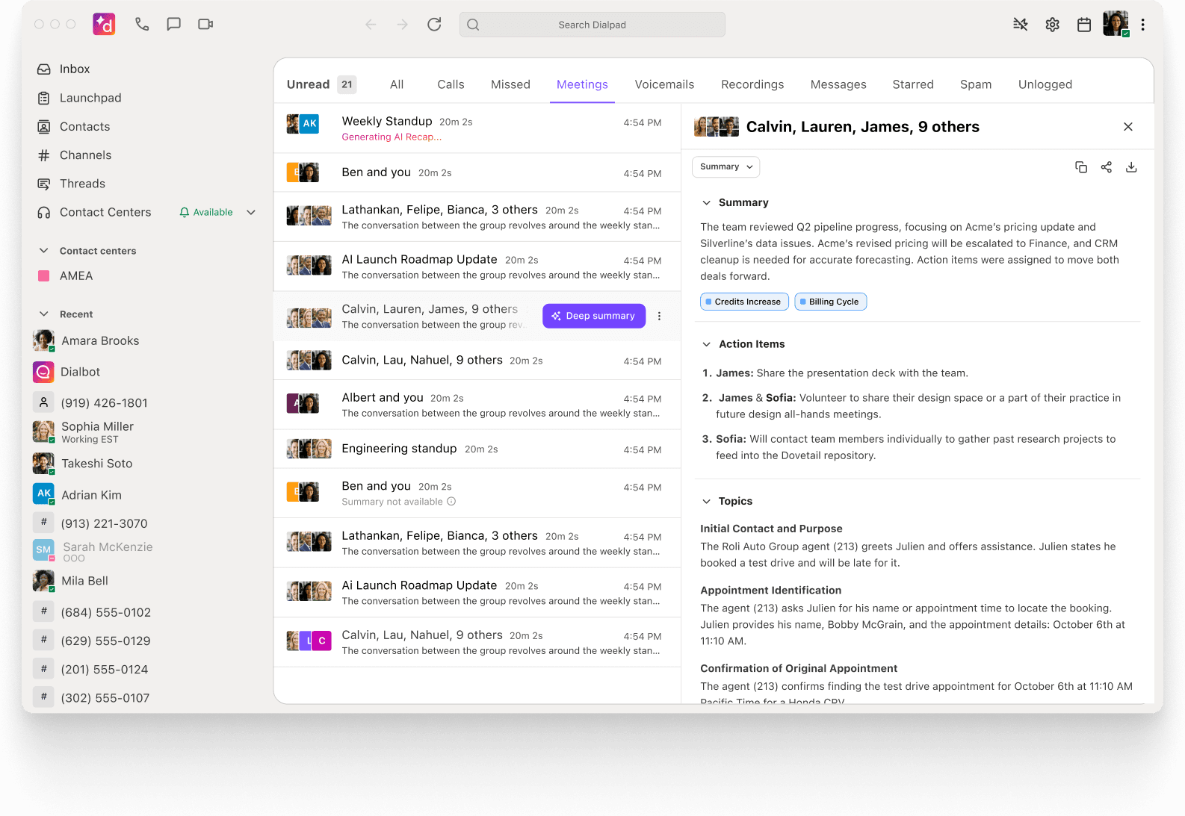Screen dimensions: 1185x816
Task: Collapse the Summary section chevron
Action: [x=706, y=203]
